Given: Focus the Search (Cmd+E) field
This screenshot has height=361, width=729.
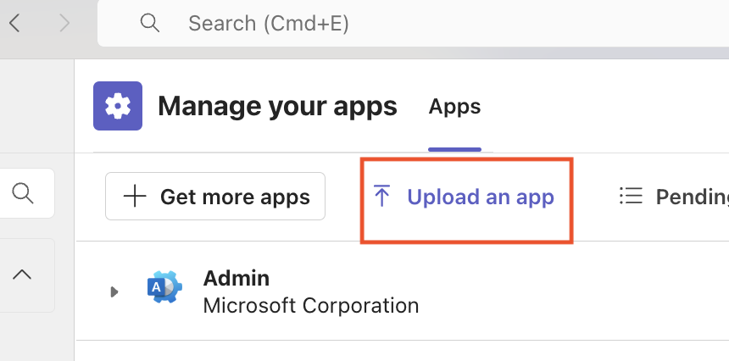Looking at the screenshot, I should point(413,23).
